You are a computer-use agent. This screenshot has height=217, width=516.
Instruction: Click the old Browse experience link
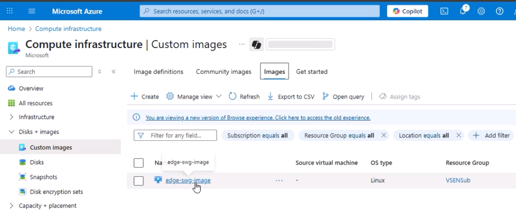258,118
